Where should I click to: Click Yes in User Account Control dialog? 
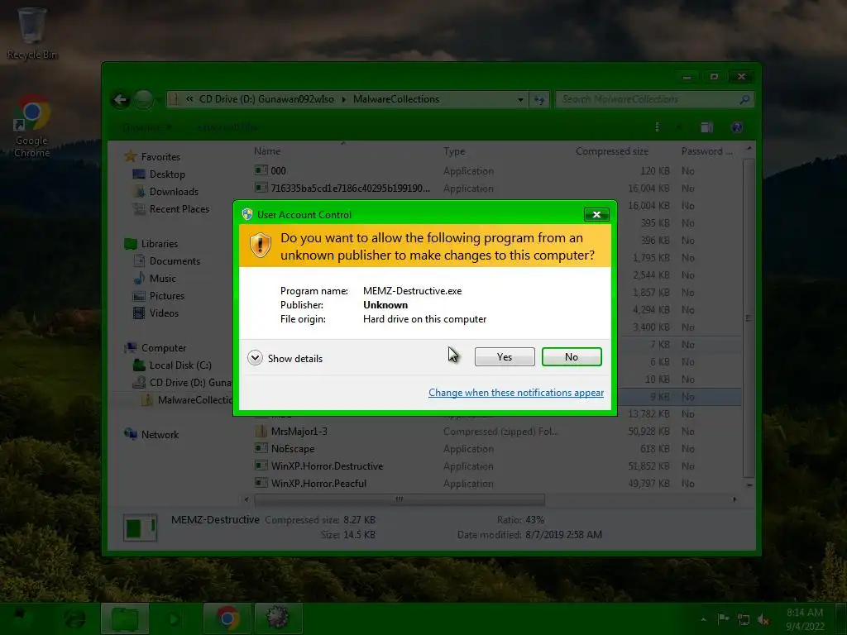pos(505,357)
